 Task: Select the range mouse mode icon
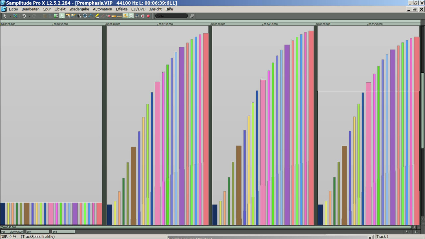[68, 16]
